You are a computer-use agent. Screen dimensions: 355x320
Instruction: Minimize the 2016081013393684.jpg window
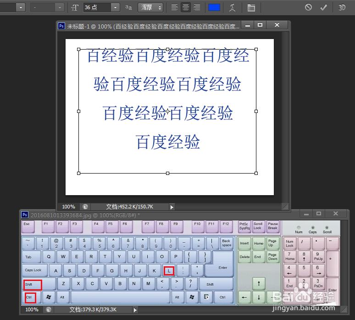[x=306, y=213]
